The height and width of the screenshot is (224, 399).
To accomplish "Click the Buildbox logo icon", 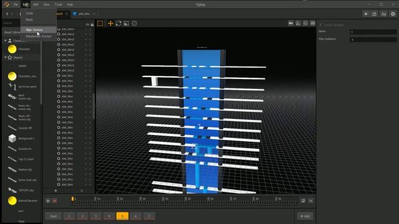I will tap(7, 4).
